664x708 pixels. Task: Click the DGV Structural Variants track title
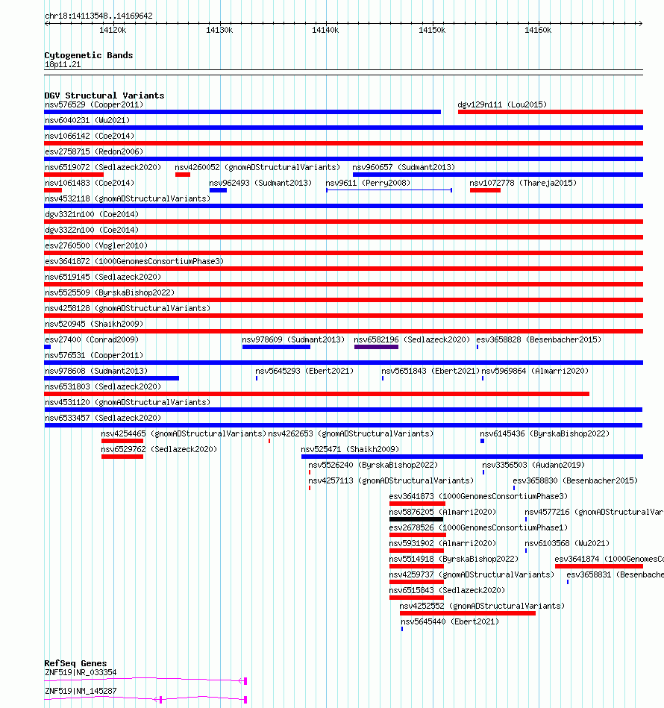[104, 95]
